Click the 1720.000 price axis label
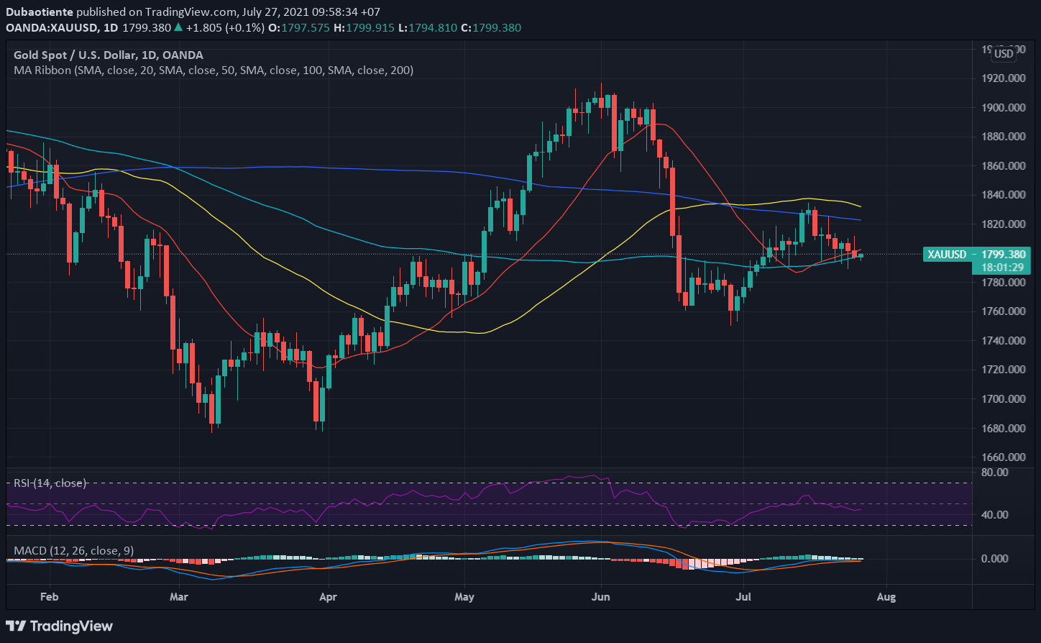 point(1002,370)
